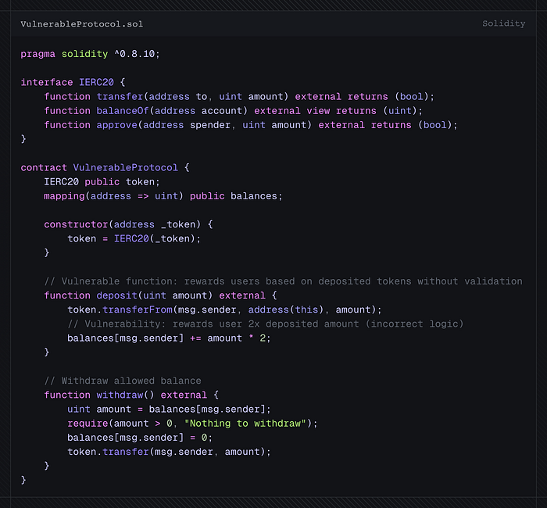Click the Withdraw allowed balance comment
Image resolution: width=547 pixels, height=508 pixels.
click(x=123, y=381)
